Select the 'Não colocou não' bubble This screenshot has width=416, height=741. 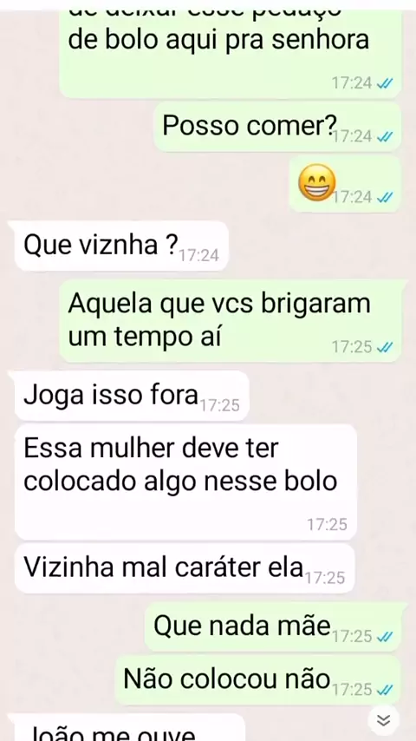258,680
